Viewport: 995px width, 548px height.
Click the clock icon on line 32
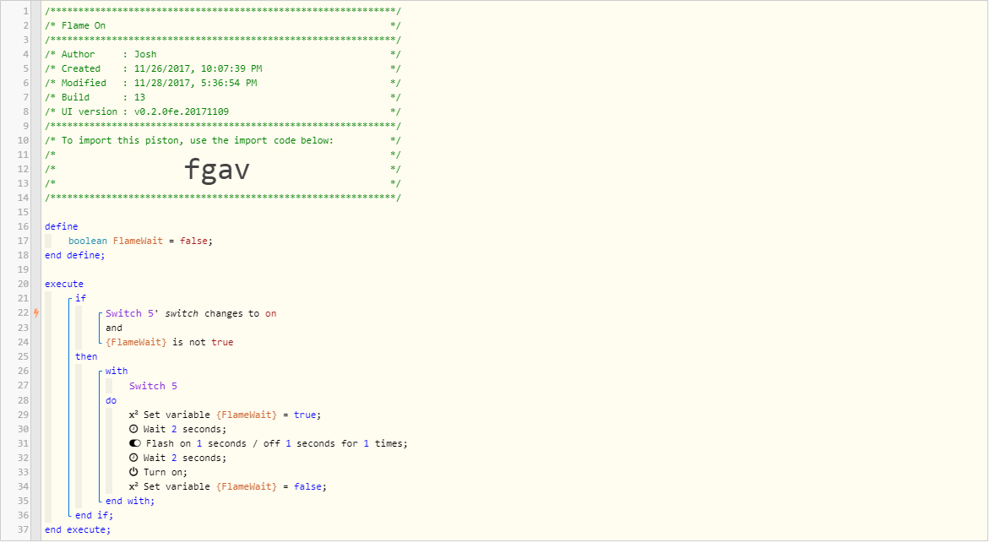pos(133,458)
